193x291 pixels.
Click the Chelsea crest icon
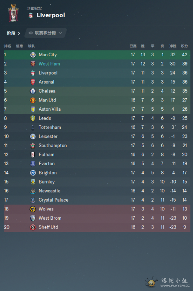point(33,91)
